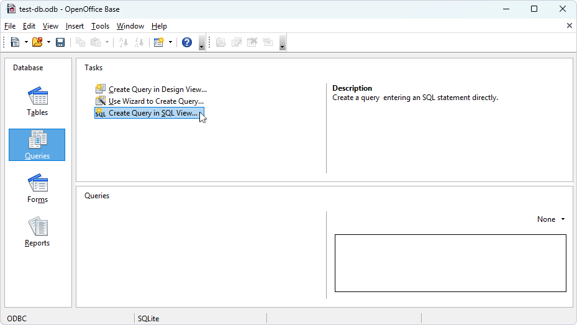Maximize the OpenOffice Base window

tap(534, 9)
